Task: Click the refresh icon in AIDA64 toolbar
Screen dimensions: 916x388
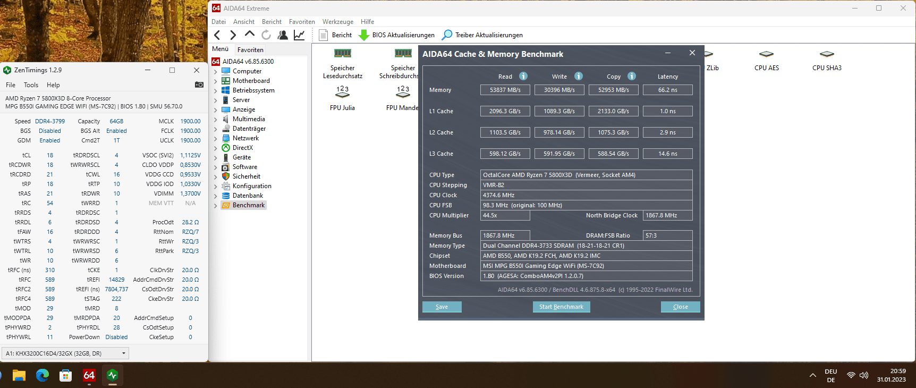Action: tap(266, 35)
